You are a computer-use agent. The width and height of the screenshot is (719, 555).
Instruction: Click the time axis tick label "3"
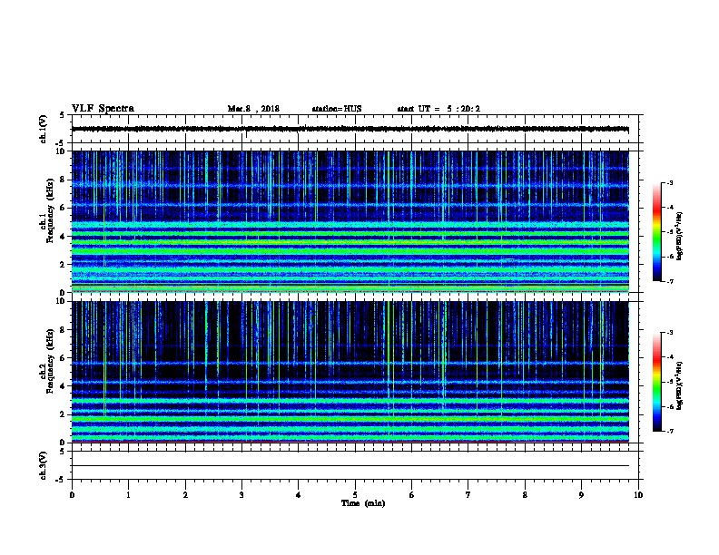pos(241,495)
